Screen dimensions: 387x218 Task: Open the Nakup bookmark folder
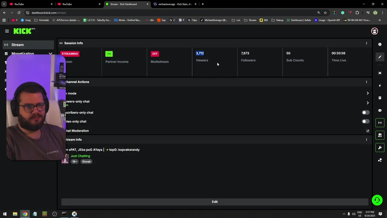[277, 20]
